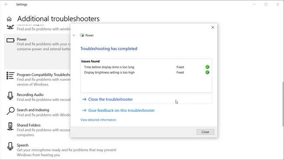Open Search and Indexing troubleshooter

click(x=38, y=112)
